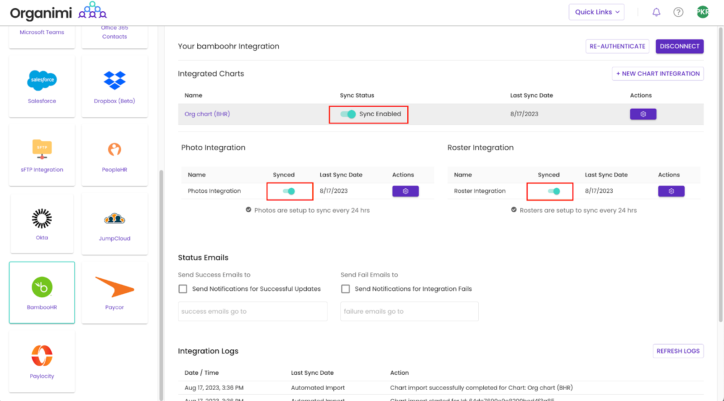The image size is (724, 401).
Task: Check Send Notifications for Successful Updates
Action: pos(183,289)
